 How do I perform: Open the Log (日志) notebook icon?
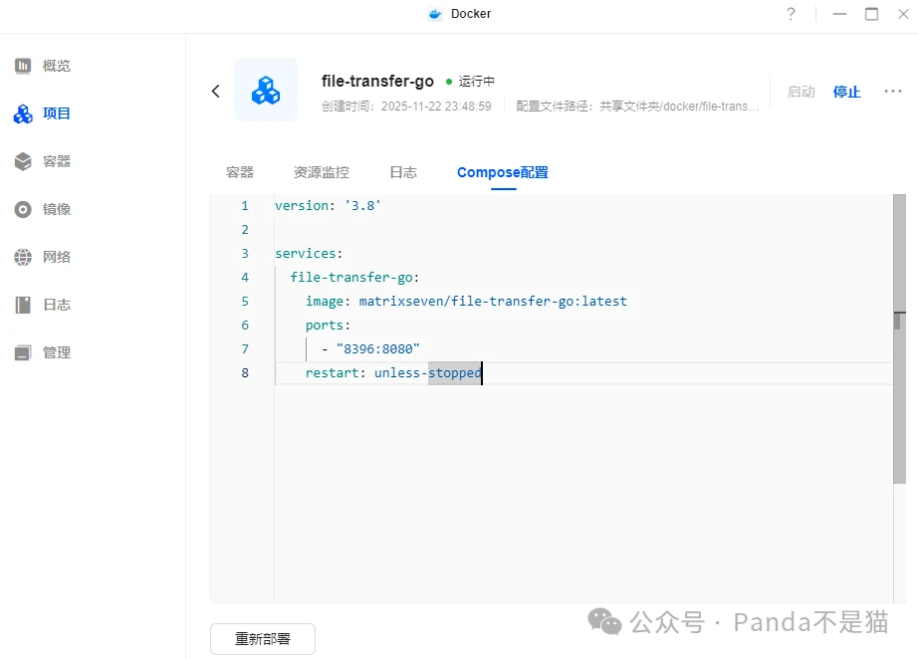23,305
